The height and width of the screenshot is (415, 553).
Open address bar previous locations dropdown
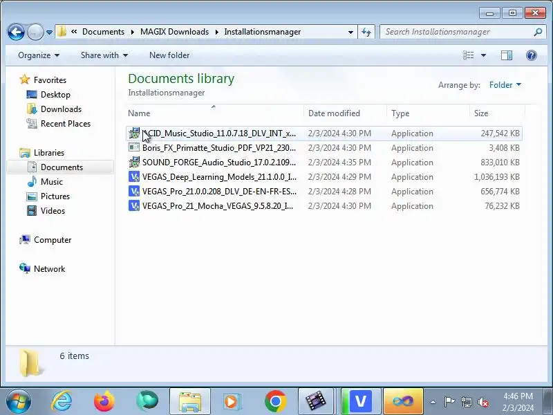(x=350, y=32)
